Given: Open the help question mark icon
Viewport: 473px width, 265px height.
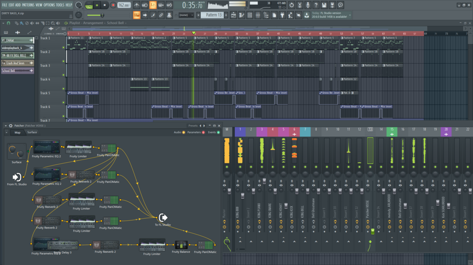Looking at the screenshot, I should click(x=316, y=5).
